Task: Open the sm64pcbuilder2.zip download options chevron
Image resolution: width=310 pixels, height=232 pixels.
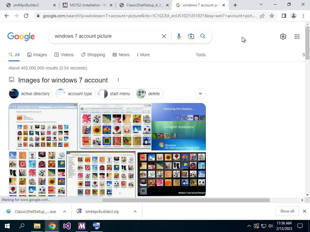Action: (x=135, y=211)
